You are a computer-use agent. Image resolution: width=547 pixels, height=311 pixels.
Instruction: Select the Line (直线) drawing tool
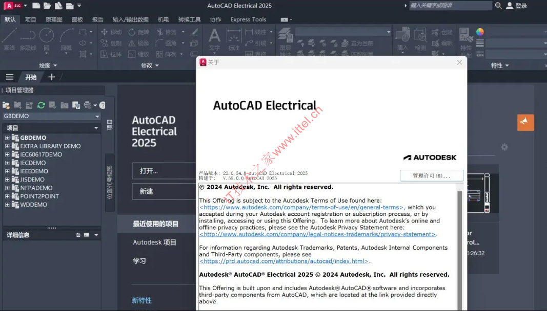(9, 39)
